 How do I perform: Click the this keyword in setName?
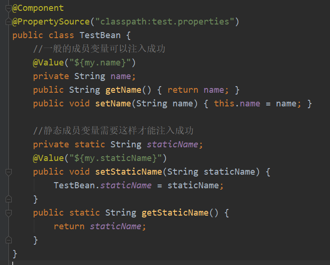tap(224, 104)
